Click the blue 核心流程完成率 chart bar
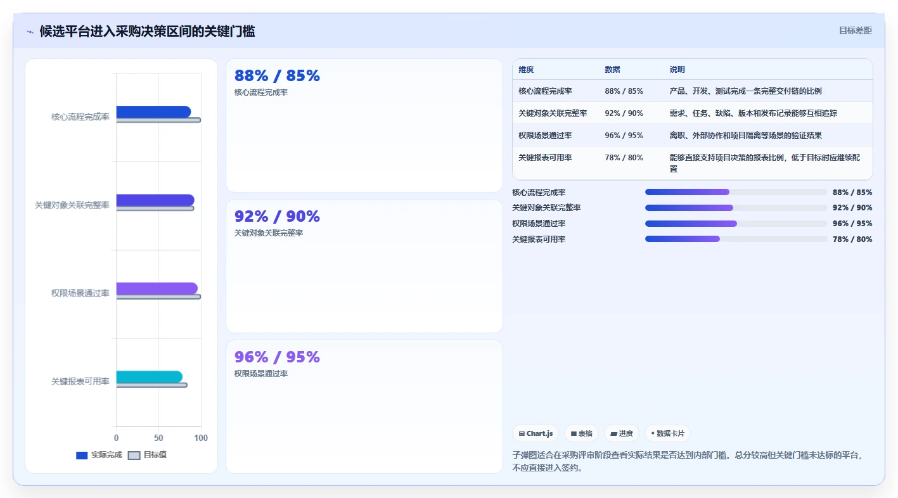Screen dimensions: 898x498 coord(153,112)
